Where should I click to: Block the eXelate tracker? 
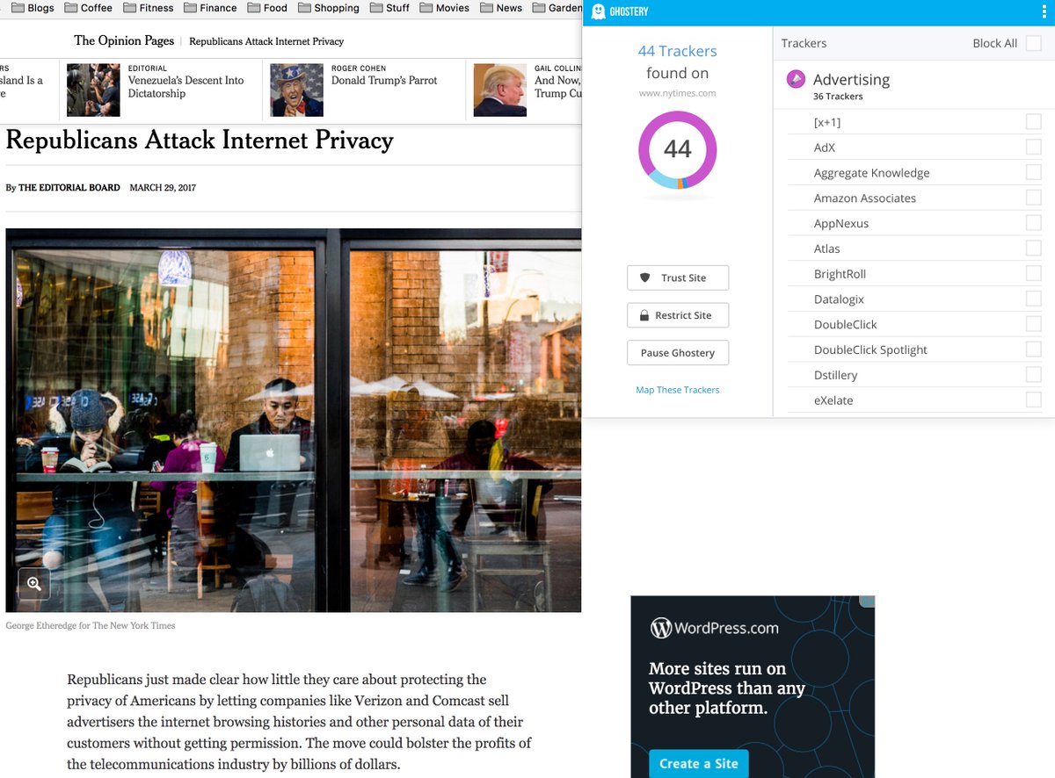pyautogui.click(x=1034, y=400)
